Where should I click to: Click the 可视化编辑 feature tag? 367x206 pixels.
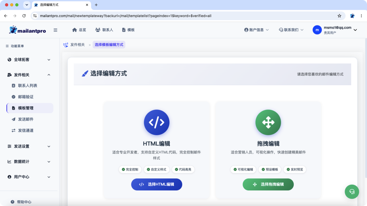pyautogui.click(x=243, y=169)
